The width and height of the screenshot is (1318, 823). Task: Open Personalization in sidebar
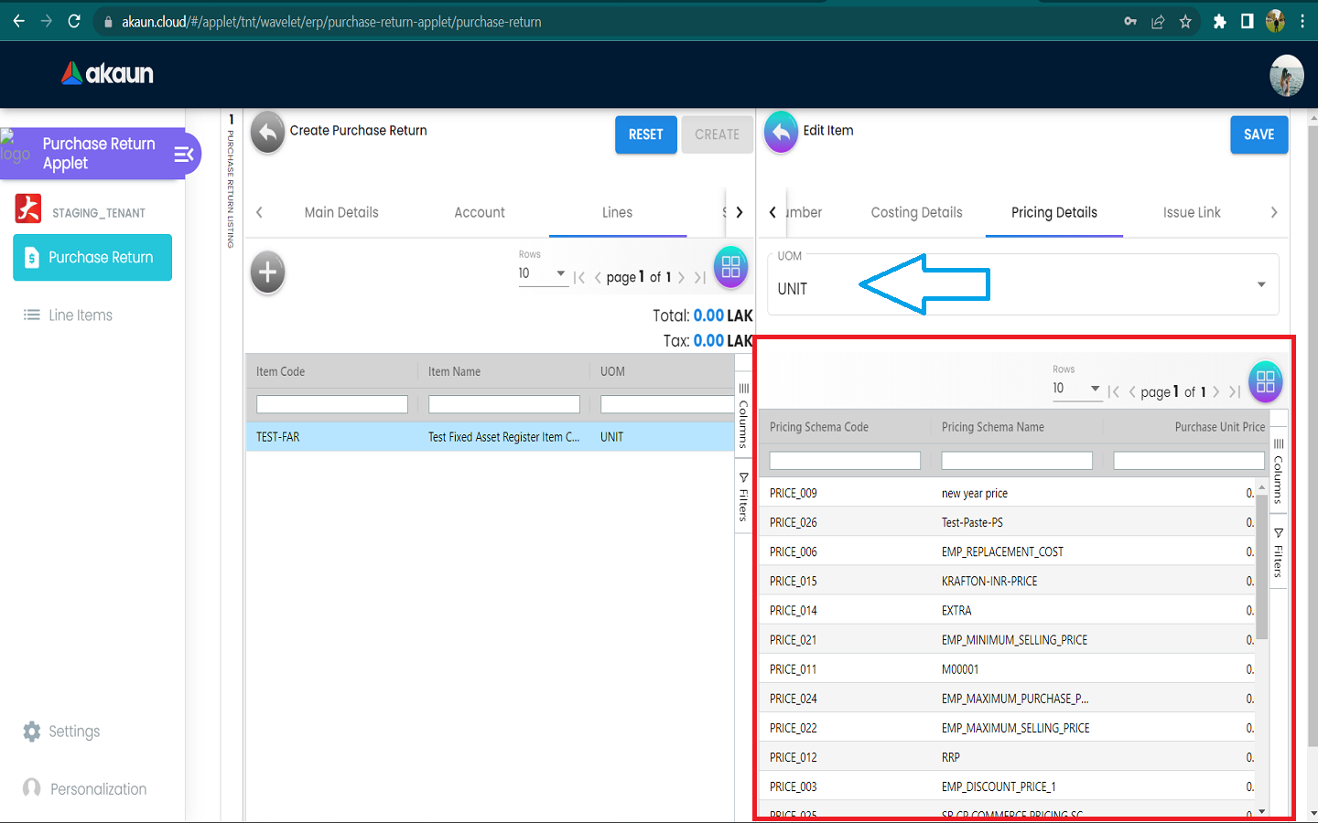98,789
